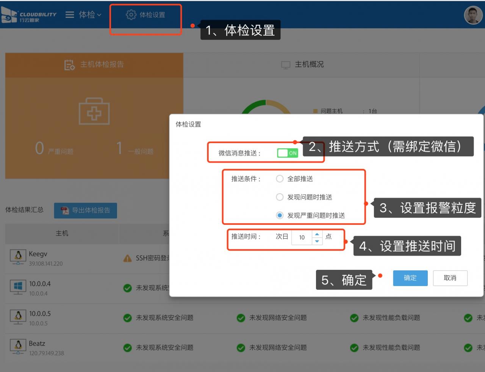Click the Cloudbility 行云管家 logo
The image size is (485, 372).
(29, 15)
